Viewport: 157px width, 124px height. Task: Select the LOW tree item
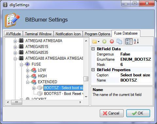coord(42,70)
